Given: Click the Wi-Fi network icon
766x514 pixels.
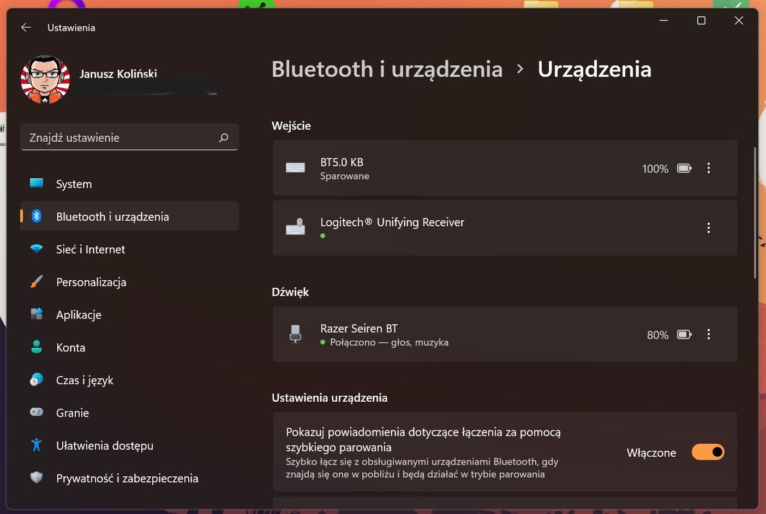Looking at the screenshot, I should coord(37,249).
